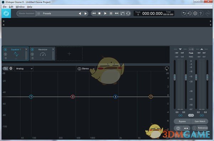Click the left output gain slider handle
Image resolution: width=214 pixels, height=141 pixels.
pyautogui.click(x=196, y=77)
